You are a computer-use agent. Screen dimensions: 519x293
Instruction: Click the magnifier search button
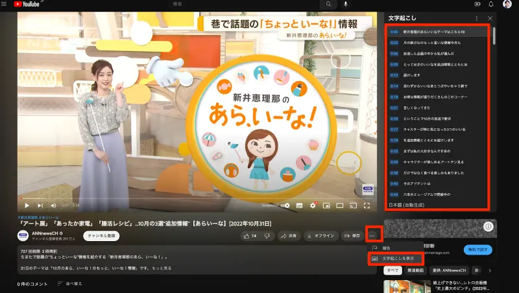click(x=328, y=4)
